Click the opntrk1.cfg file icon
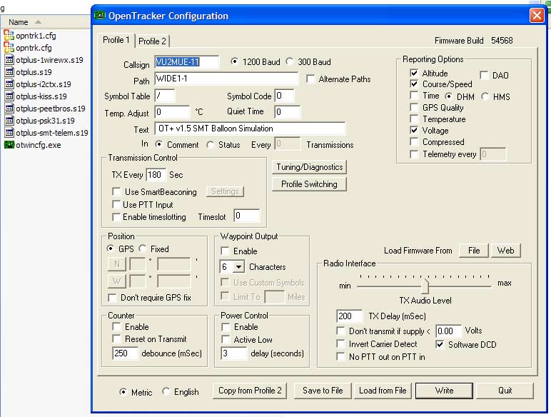This screenshot has width=551, height=417. click(9, 36)
